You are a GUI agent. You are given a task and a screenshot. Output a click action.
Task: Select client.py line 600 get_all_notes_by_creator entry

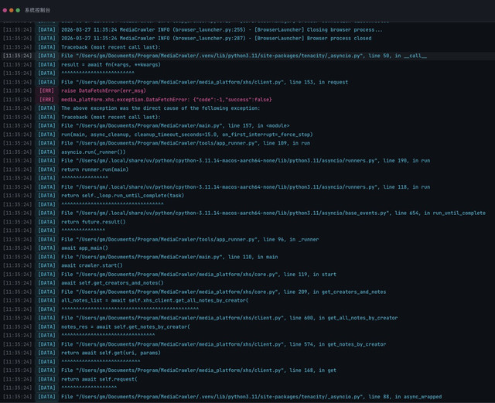click(x=230, y=318)
